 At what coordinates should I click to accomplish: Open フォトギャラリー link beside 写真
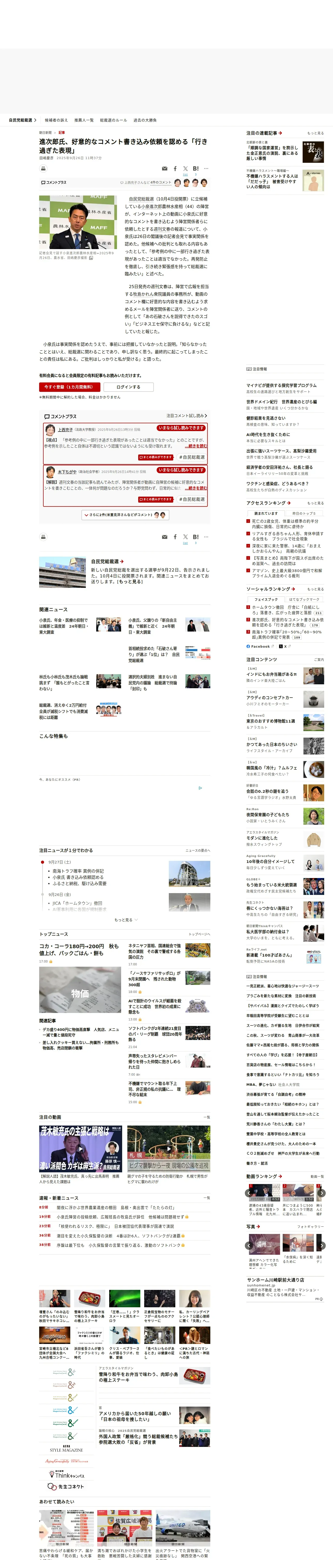tap(311, 1227)
